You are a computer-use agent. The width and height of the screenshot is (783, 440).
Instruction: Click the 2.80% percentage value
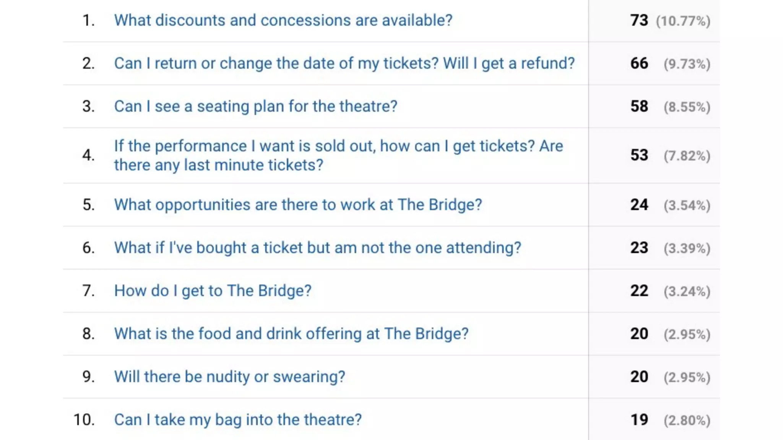tap(687, 421)
